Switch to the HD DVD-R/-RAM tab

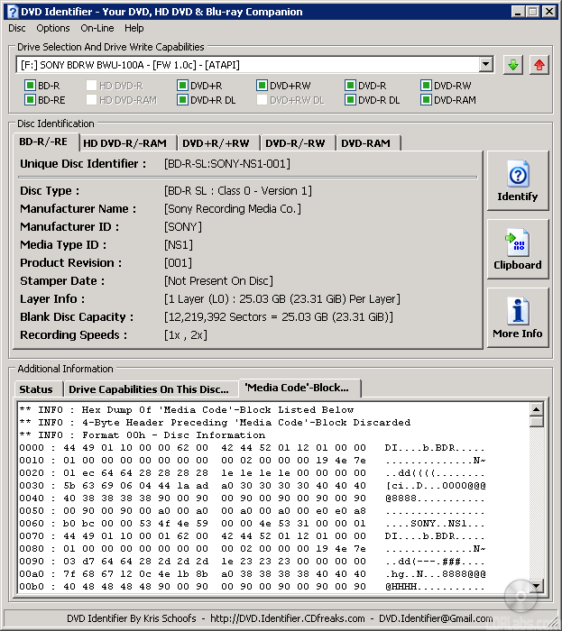pyautogui.click(x=124, y=143)
